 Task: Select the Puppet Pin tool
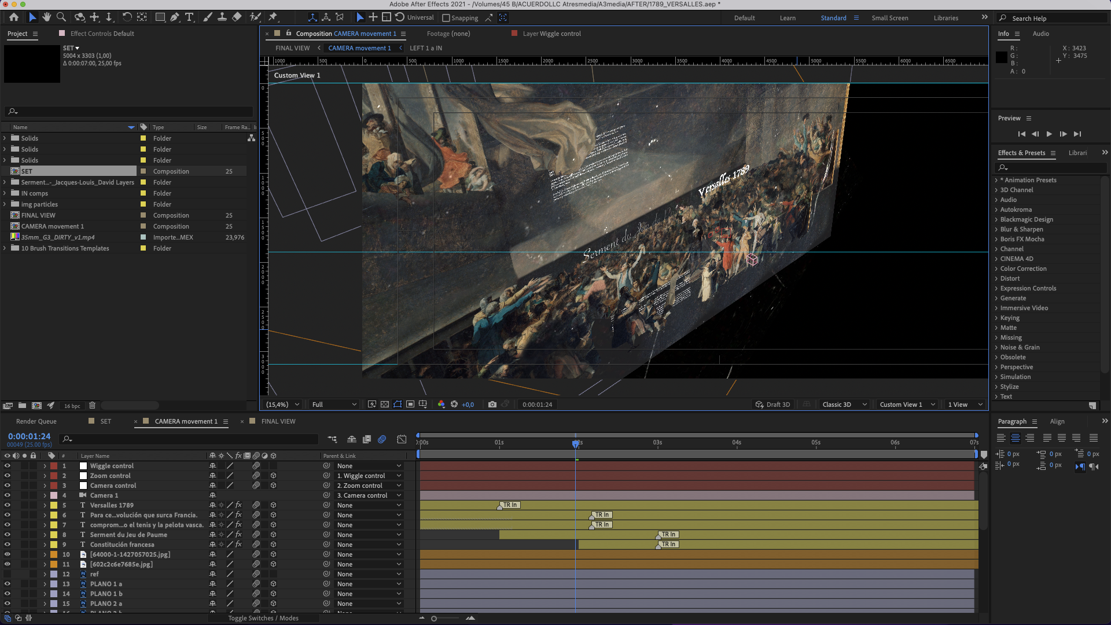(273, 17)
